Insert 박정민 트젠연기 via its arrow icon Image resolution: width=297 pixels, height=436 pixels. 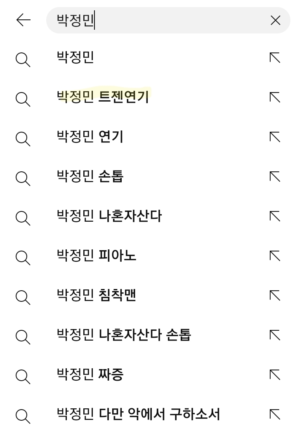[x=275, y=97]
